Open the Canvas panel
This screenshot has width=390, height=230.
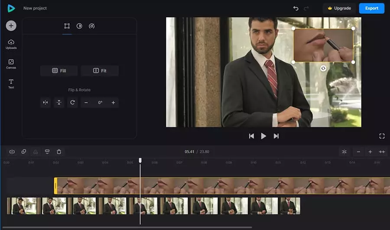[11, 64]
